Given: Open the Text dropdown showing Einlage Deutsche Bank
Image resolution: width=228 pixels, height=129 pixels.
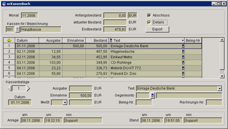Looking at the screenshot, I should (219, 89).
